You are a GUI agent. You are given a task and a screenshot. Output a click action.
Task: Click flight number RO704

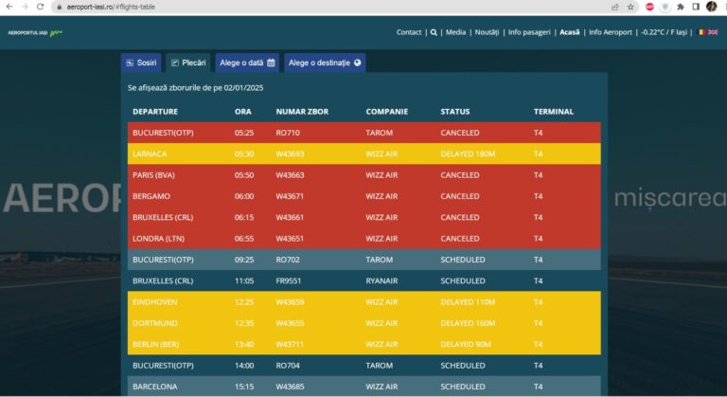pyautogui.click(x=288, y=366)
